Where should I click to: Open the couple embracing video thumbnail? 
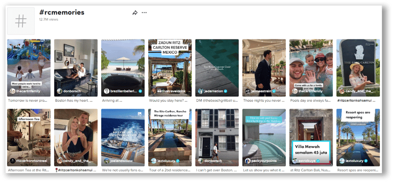76,137
